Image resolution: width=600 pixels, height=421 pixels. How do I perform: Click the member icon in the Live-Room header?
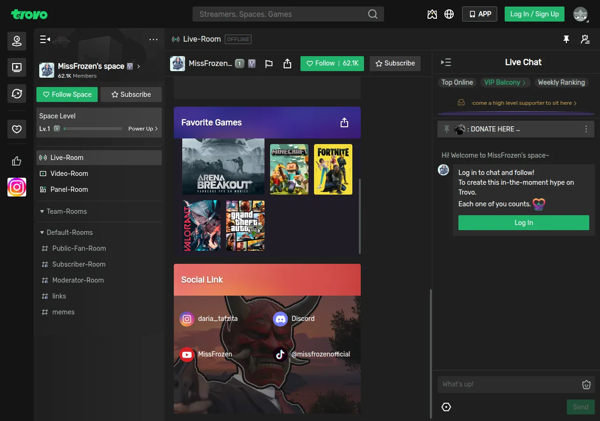[585, 39]
